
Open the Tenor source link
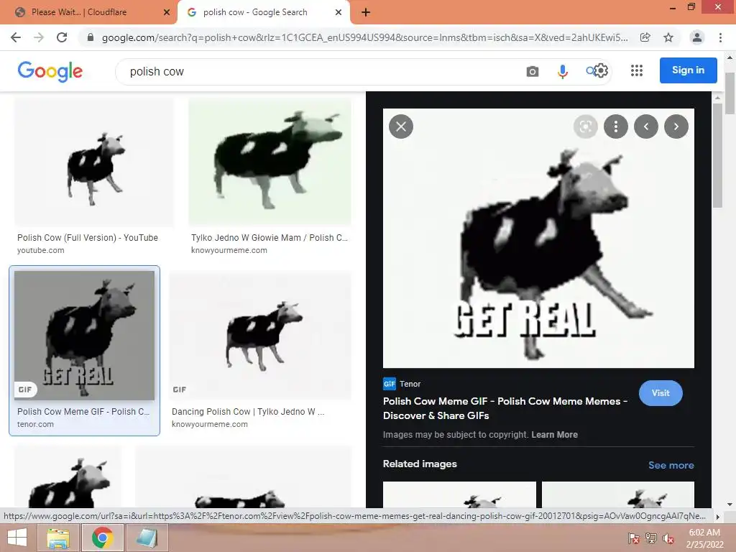click(402, 384)
